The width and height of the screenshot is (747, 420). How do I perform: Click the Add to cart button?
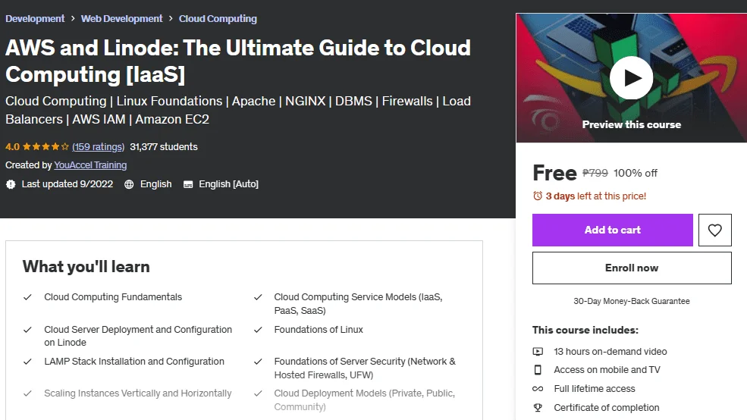click(x=612, y=230)
